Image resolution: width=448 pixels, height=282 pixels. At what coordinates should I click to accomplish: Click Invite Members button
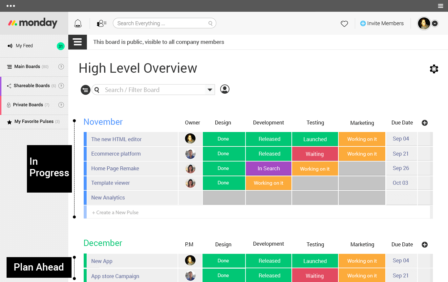click(382, 23)
